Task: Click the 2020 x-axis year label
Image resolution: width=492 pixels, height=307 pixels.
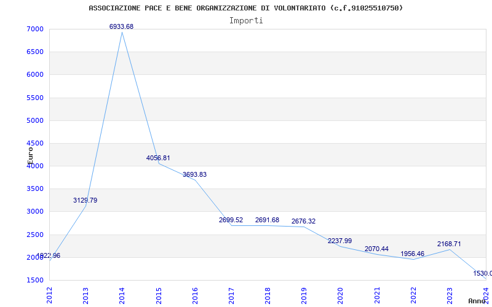Action: click(x=341, y=295)
